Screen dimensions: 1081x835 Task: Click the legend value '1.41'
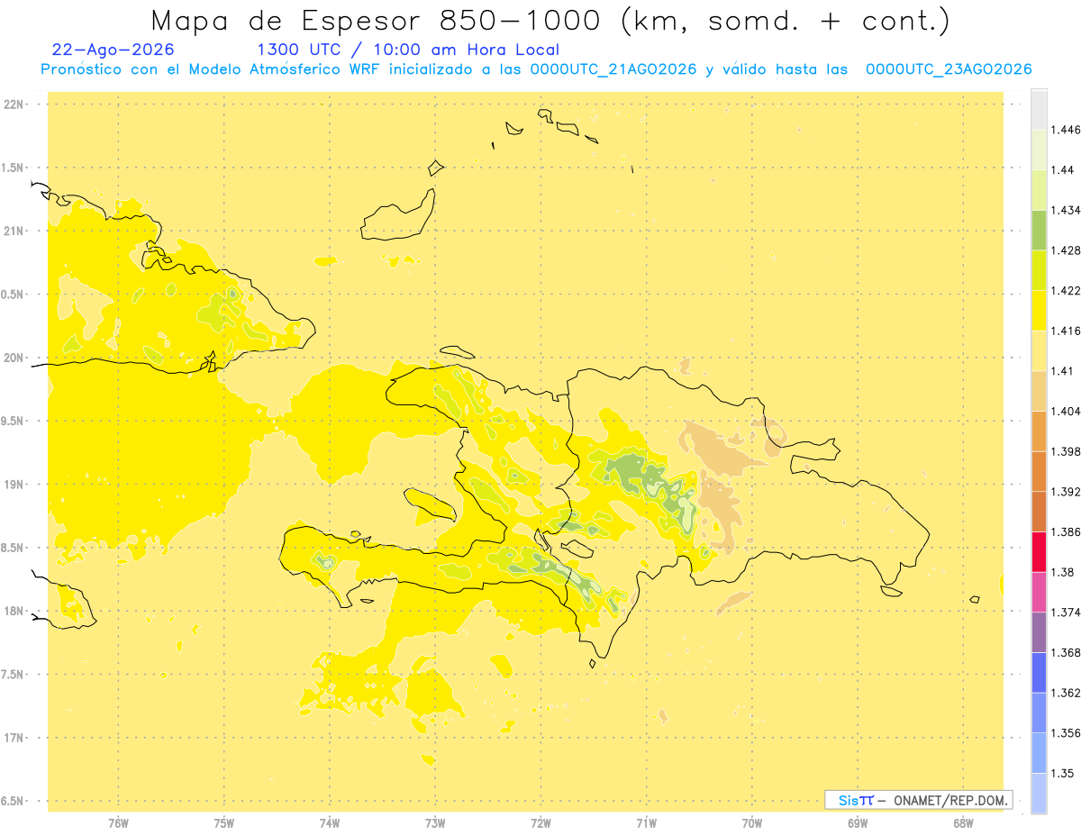click(x=1063, y=371)
